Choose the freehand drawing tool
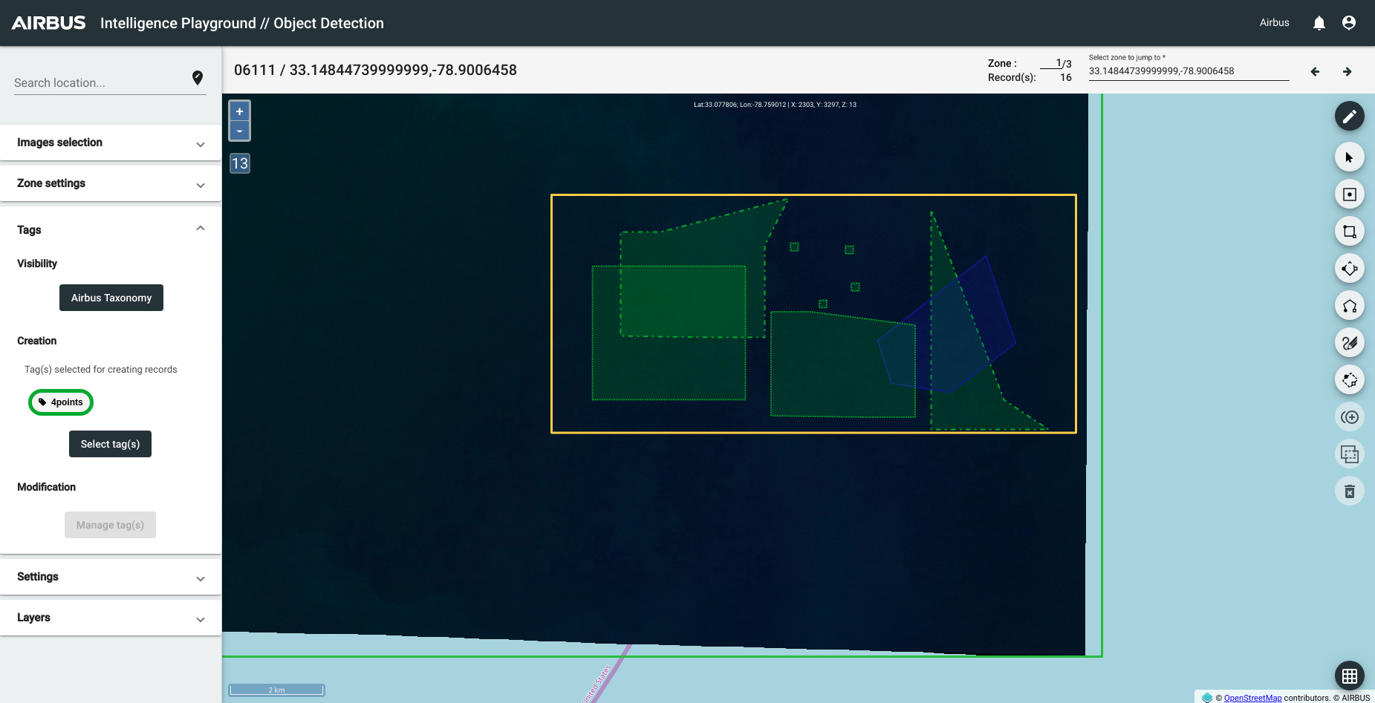1375x703 pixels. 1349,343
